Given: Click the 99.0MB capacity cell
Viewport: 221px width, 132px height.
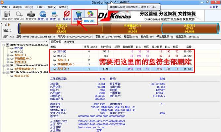Looking at the screenshot, I should [188, 51].
